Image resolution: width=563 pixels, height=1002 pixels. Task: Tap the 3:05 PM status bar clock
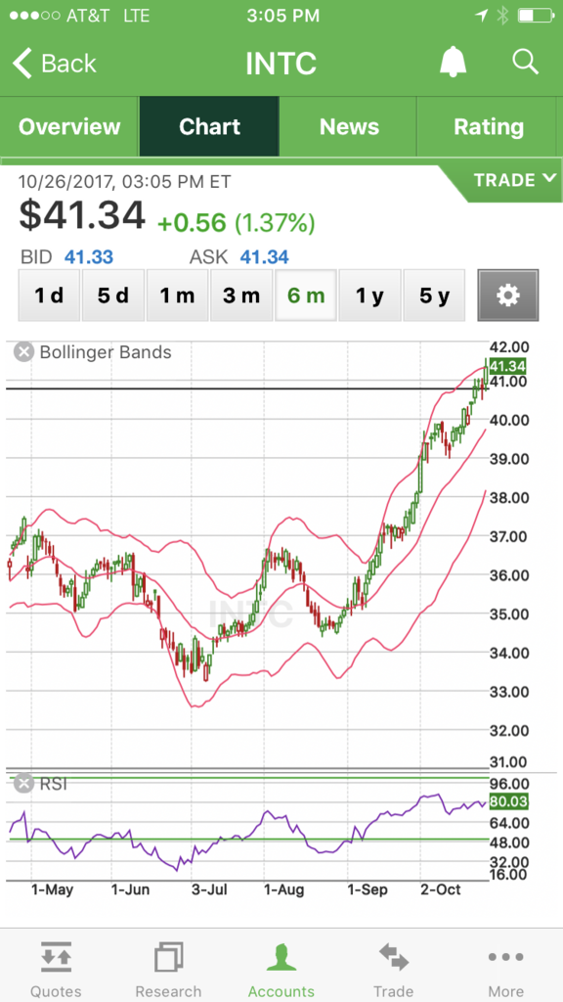click(x=281, y=16)
